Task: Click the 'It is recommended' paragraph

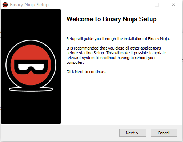Action: click(116, 55)
